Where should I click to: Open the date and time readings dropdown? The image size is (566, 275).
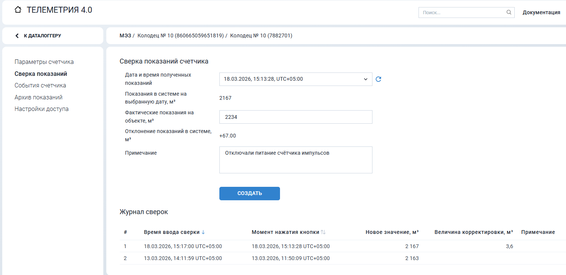(x=295, y=79)
